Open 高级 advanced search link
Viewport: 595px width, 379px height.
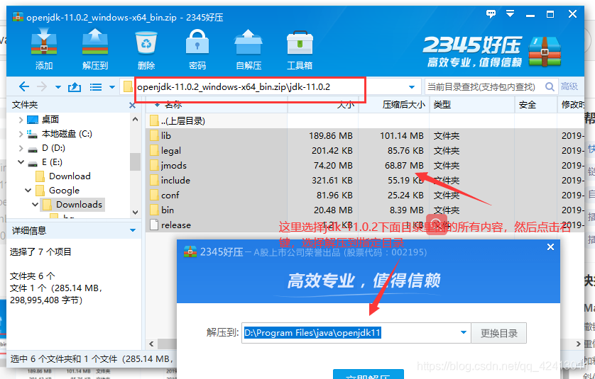click(x=569, y=86)
